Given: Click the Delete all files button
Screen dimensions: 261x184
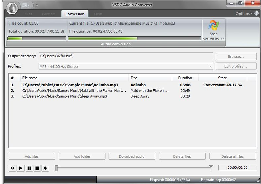Looking at the screenshot, I should (233, 156).
